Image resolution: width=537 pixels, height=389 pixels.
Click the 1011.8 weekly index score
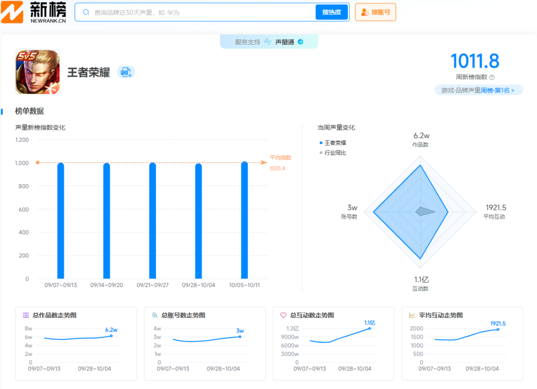(475, 60)
